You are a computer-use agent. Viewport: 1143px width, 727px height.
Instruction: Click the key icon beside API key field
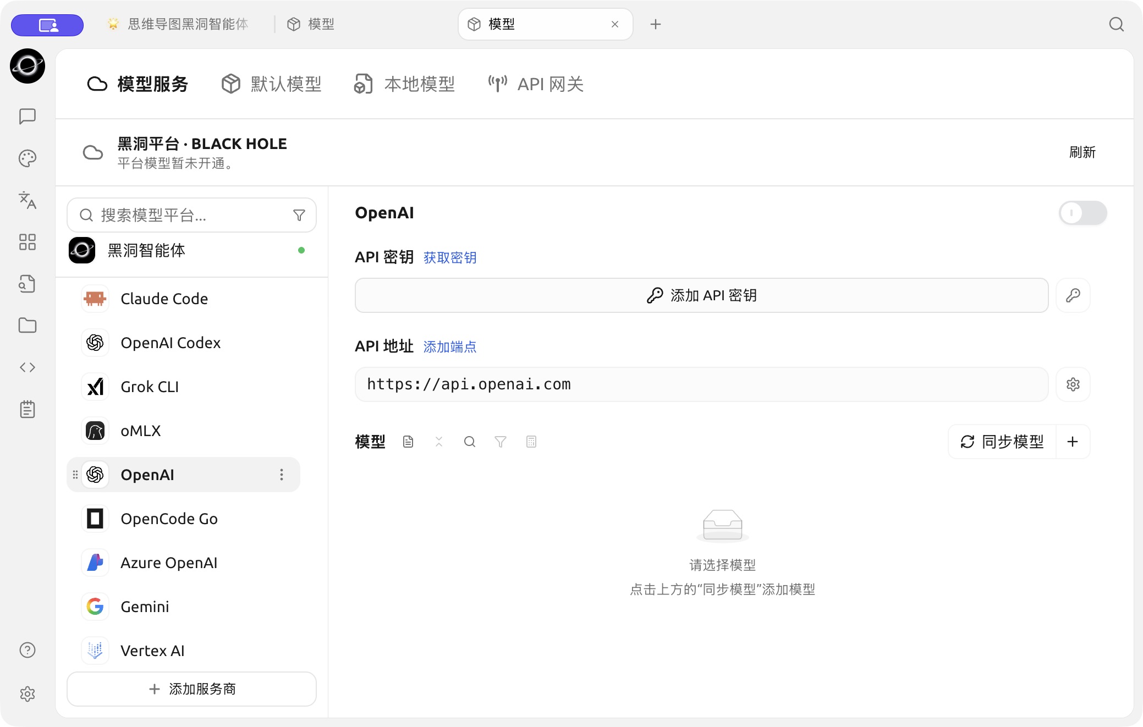pos(1073,295)
